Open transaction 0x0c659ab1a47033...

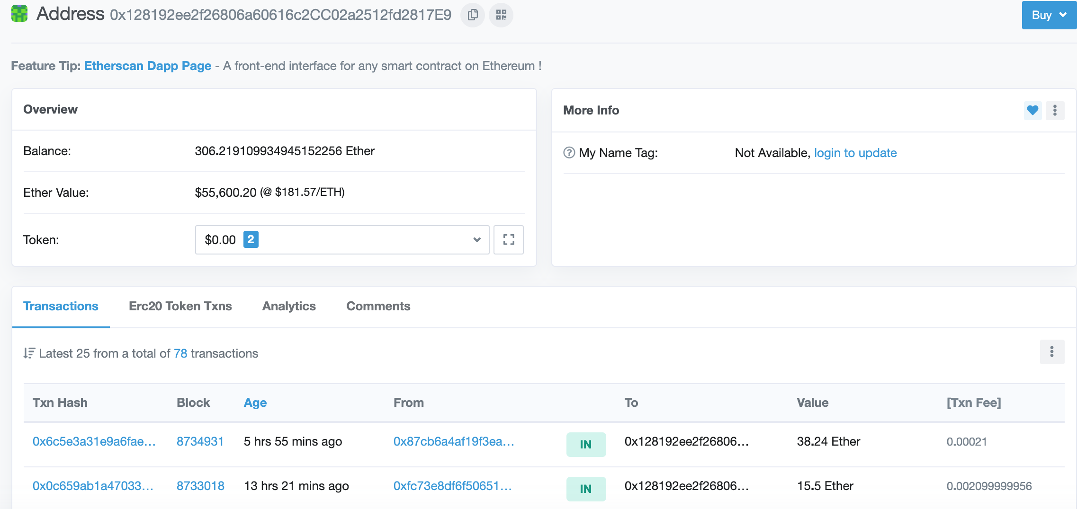[93, 486]
